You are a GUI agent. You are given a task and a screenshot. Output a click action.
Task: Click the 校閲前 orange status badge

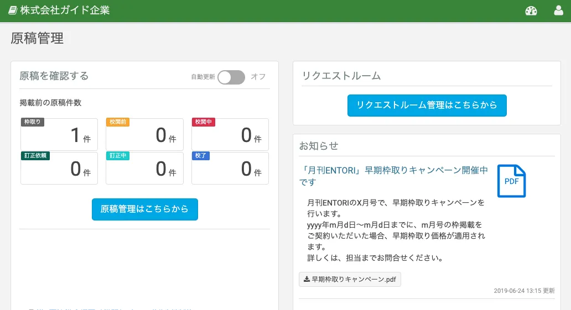coord(118,122)
